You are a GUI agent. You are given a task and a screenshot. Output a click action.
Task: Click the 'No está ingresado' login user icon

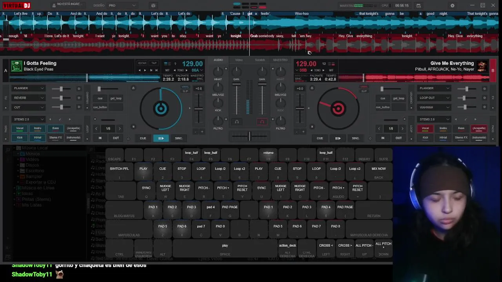click(54, 5)
